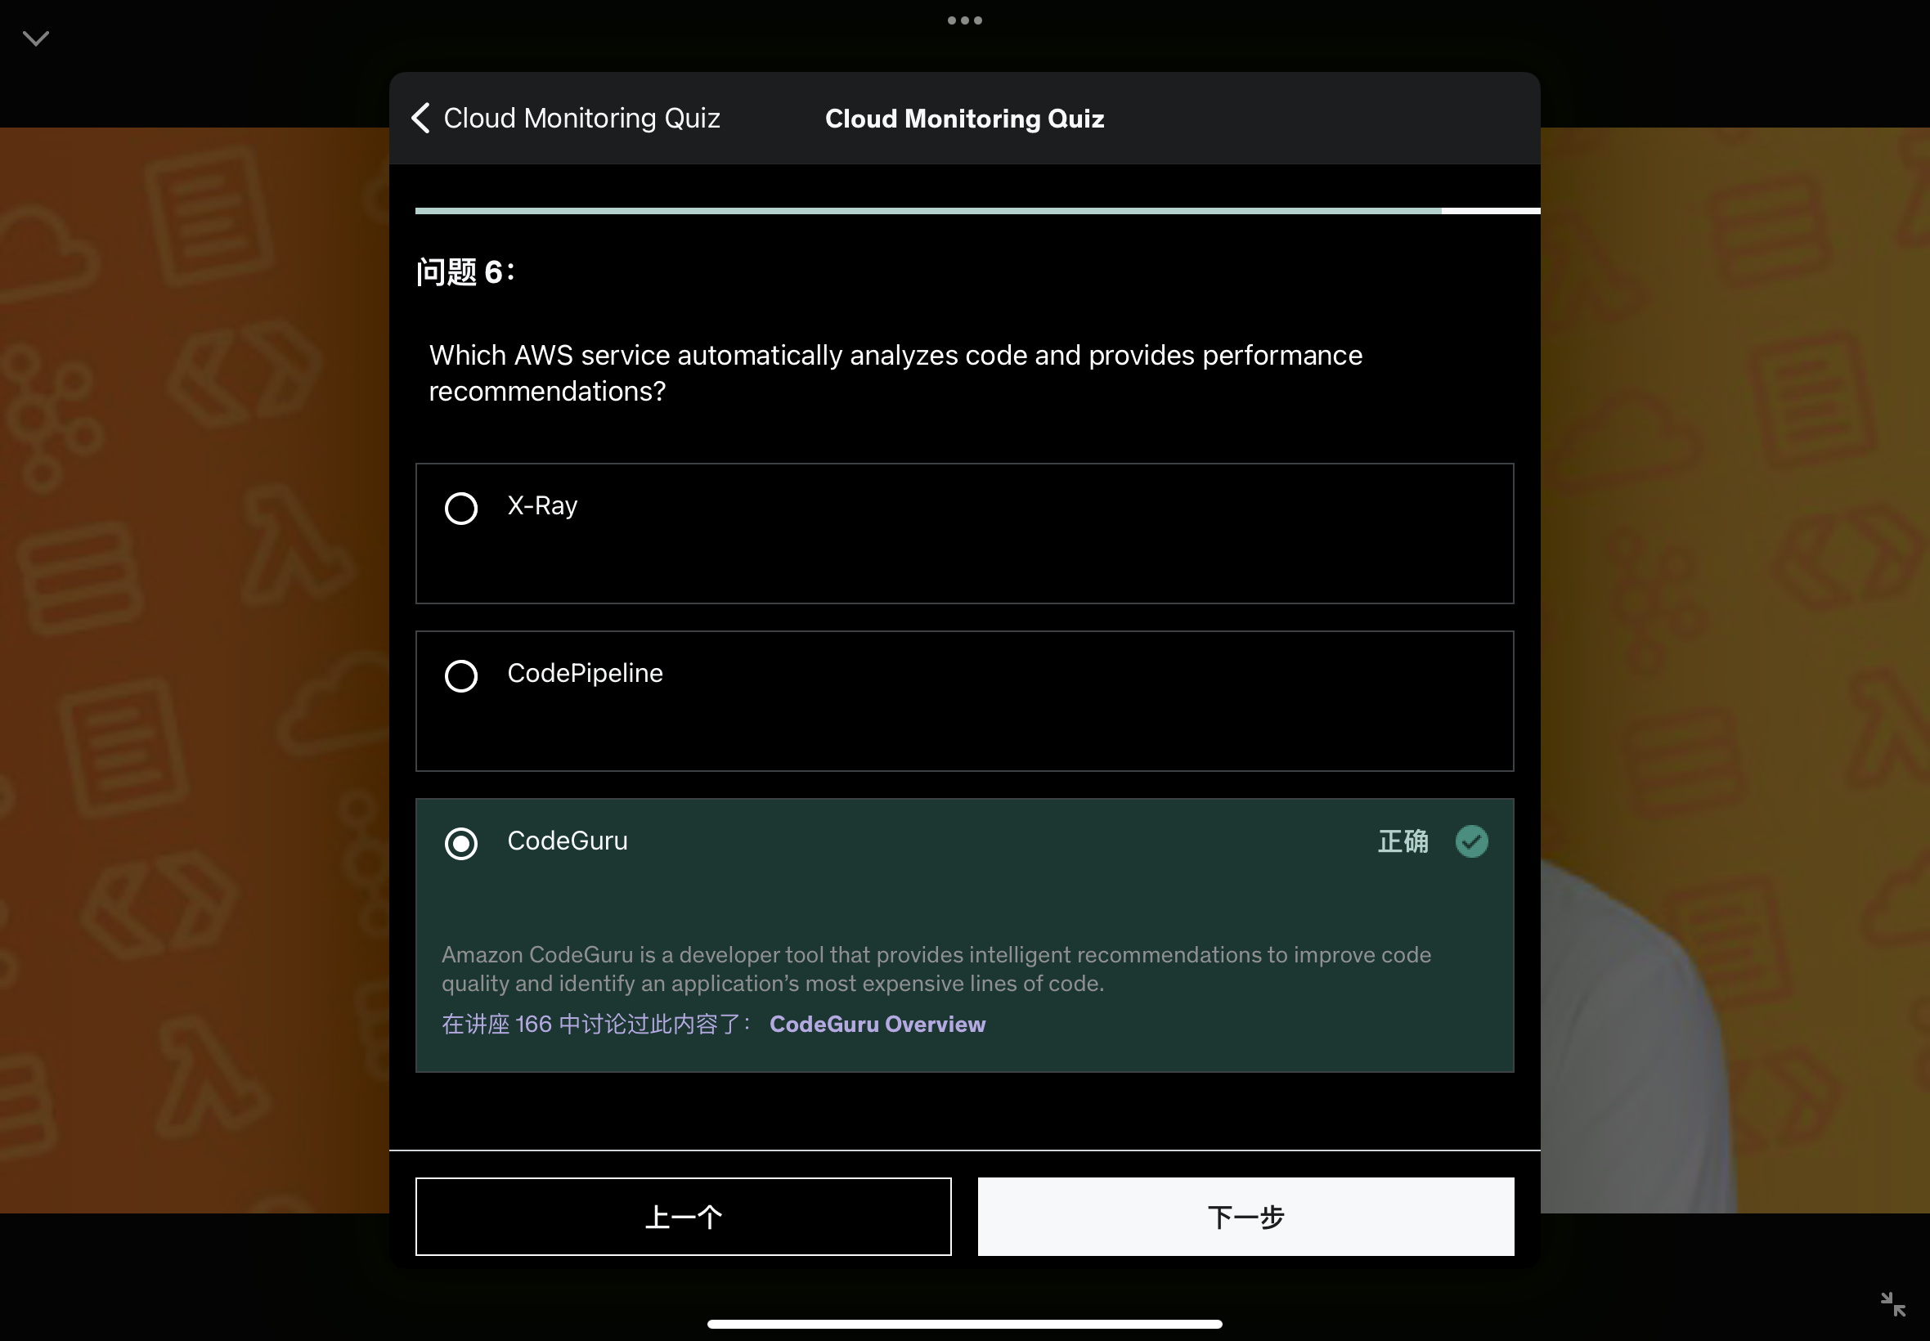1930x1341 pixels.
Task: Select the X-Ray radio button
Action: pos(460,508)
